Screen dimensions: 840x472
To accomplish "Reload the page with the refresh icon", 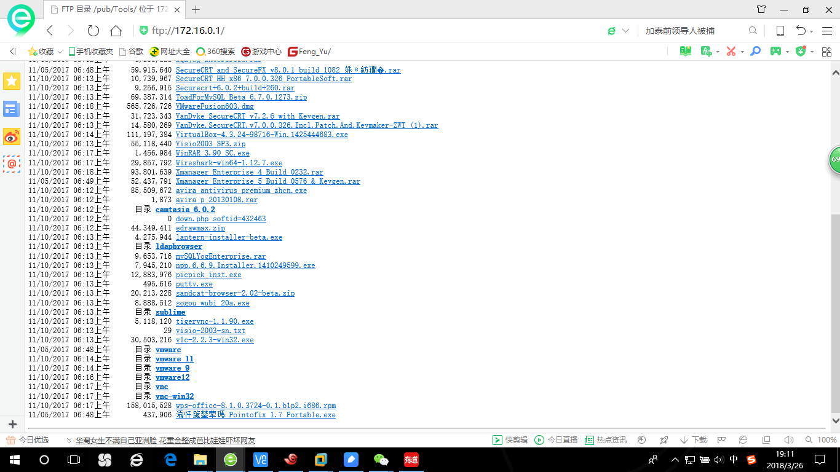I will 93,31.
